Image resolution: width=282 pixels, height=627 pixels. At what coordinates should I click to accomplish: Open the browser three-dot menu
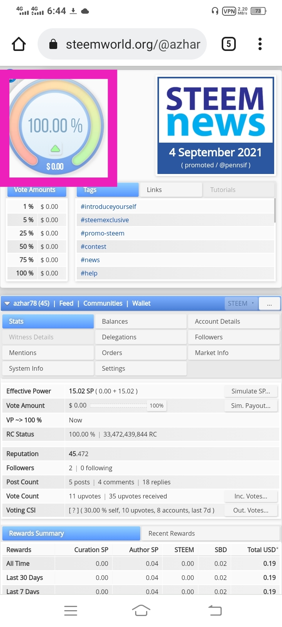(x=260, y=44)
